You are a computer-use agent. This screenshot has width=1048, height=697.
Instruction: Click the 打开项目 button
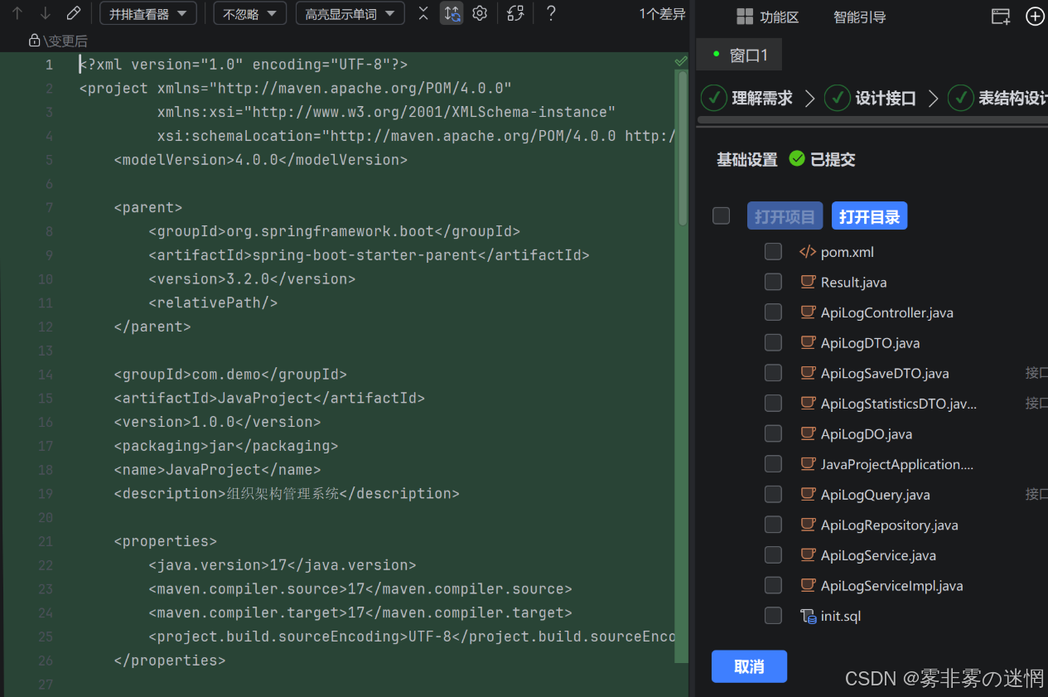(x=785, y=216)
